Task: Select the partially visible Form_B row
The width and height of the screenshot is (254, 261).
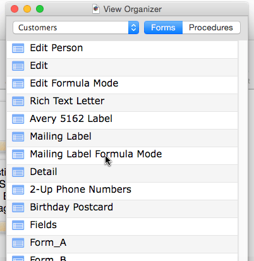Action: tap(122, 257)
